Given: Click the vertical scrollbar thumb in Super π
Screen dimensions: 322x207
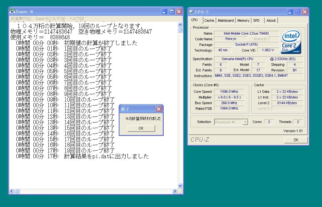Looking at the screenshot, I should (x=180, y=30).
